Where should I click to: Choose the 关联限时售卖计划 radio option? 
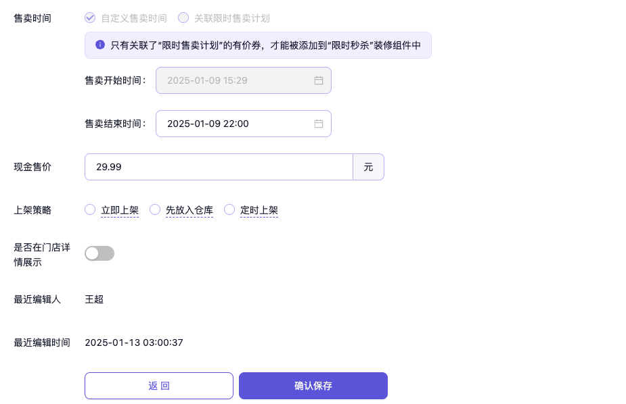[x=183, y=18]
